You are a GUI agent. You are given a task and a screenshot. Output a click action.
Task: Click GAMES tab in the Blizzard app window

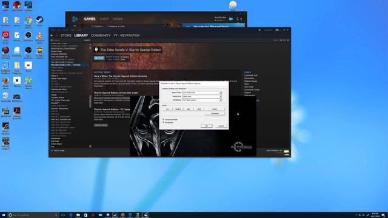click(89, 19)
